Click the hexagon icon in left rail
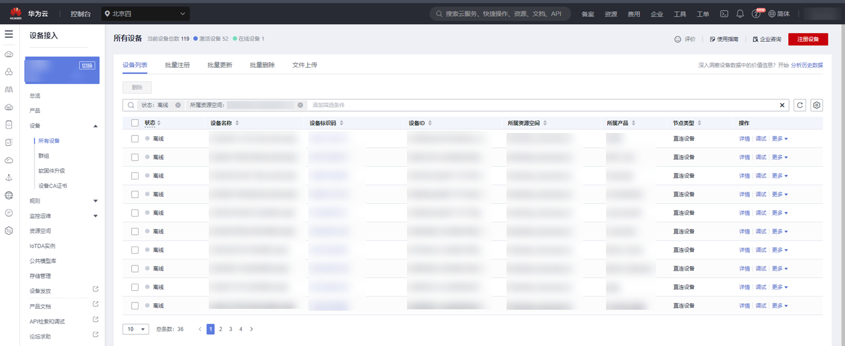Viewport: 845px width, 346px height. (9, 231)
